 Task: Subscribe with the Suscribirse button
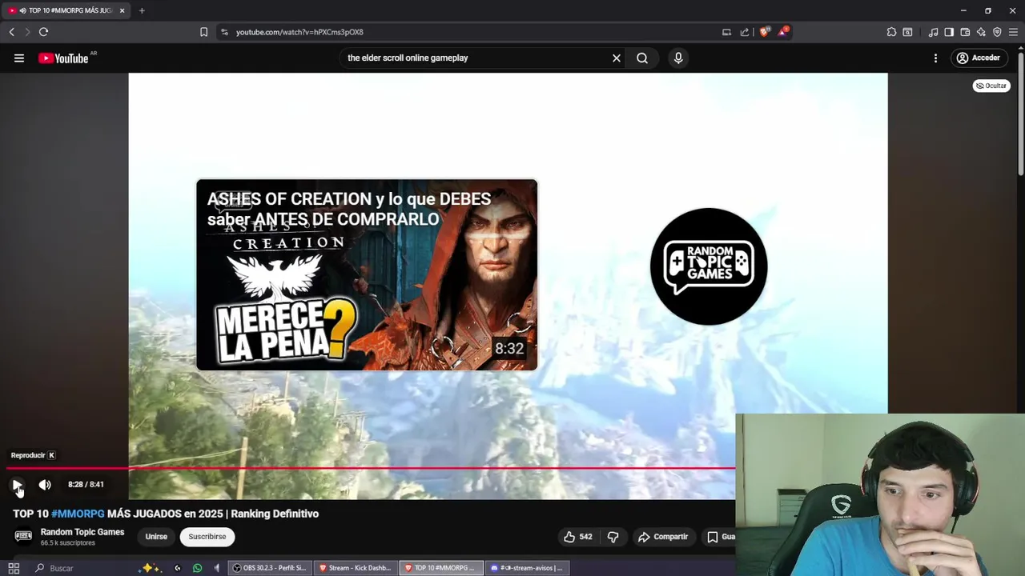click(207, 537)
